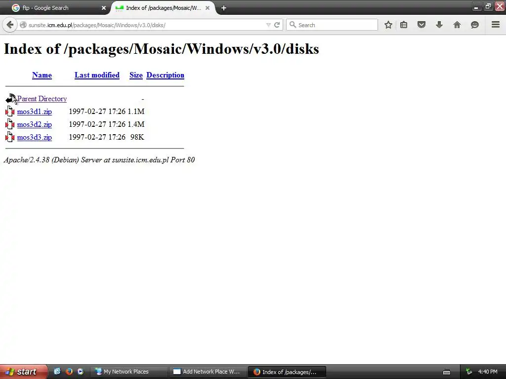Switch to Index of /packages taskbar button
This screenshot has width=506, height=379.
pyautogui.click(x=287, y=372)
